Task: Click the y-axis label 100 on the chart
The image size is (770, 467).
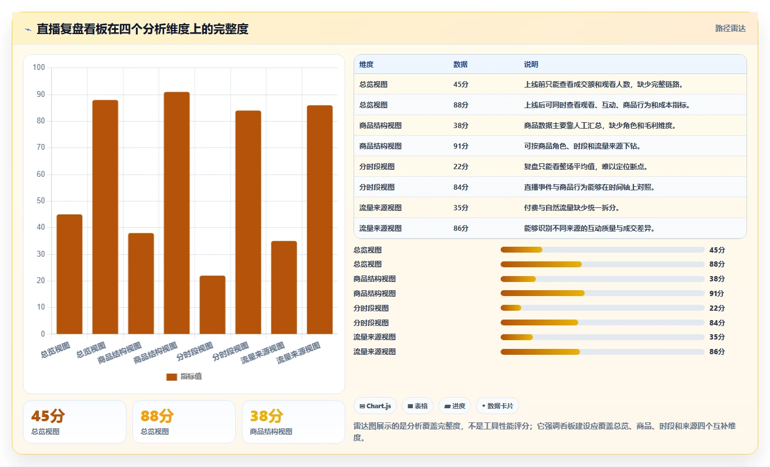Action: [x=39, y=68]
